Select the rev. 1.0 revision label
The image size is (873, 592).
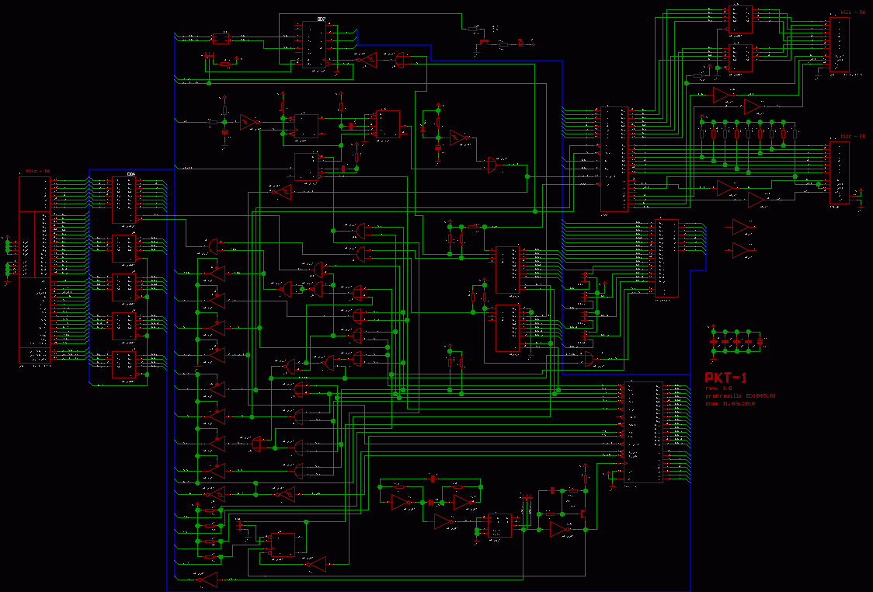718,388
